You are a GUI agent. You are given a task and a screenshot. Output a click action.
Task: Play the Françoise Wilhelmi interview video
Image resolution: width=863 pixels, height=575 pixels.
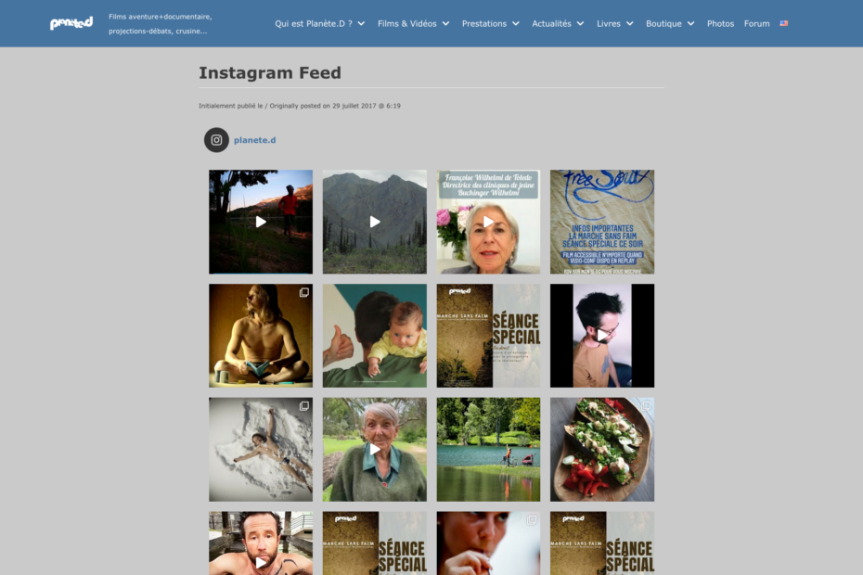pyautogui.click(x=488, y=222)
